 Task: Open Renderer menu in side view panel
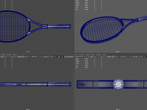click(x=99, y=55)
